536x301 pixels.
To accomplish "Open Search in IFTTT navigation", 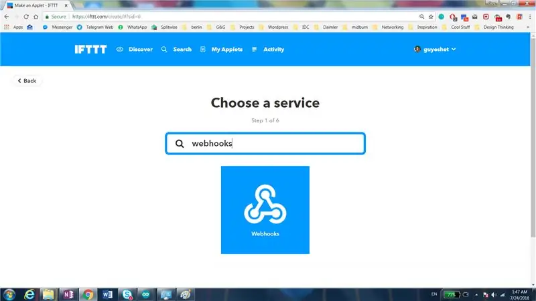I will click(x=176, y=49).
